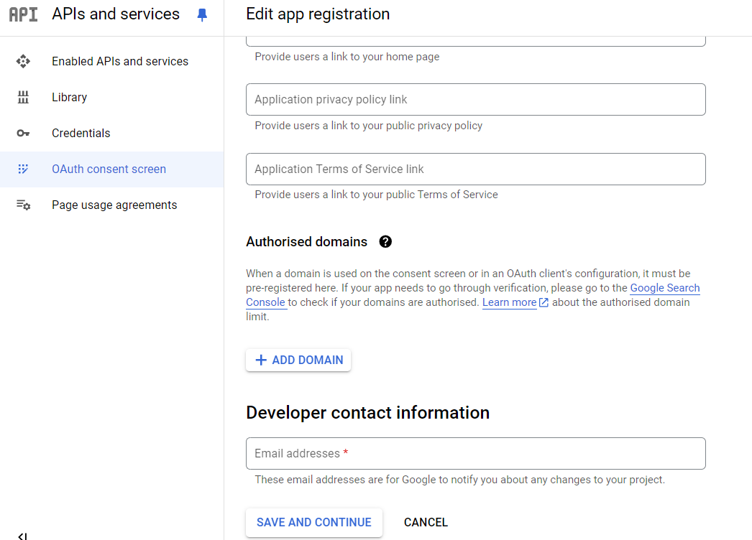Click the Authorised domains heading
The width and height of the screenshot is (752, 540).
(x=306, y=242)
